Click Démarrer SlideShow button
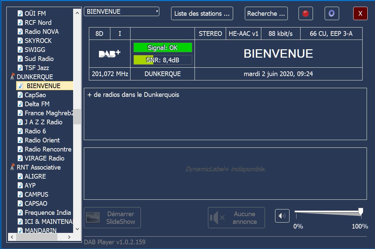 pyautogui.click(x=112, y=218)
